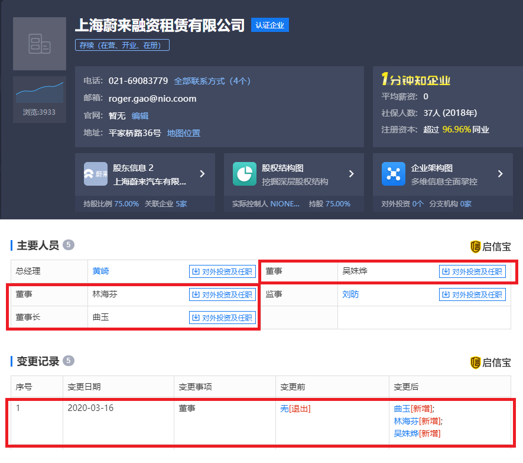This screenshot has width=523, height=463.
Task: Click 编辑 next to the 官网 field
Action: pos(139,115)
